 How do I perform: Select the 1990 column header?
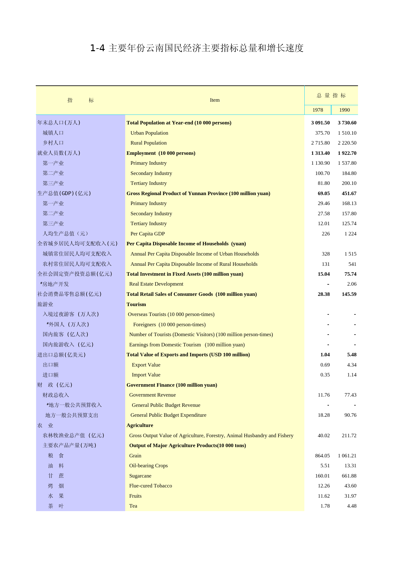[344, 110]
